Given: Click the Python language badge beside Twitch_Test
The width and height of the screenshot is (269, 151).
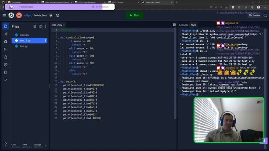Looking at the screenshot, I should click(51, 16).
